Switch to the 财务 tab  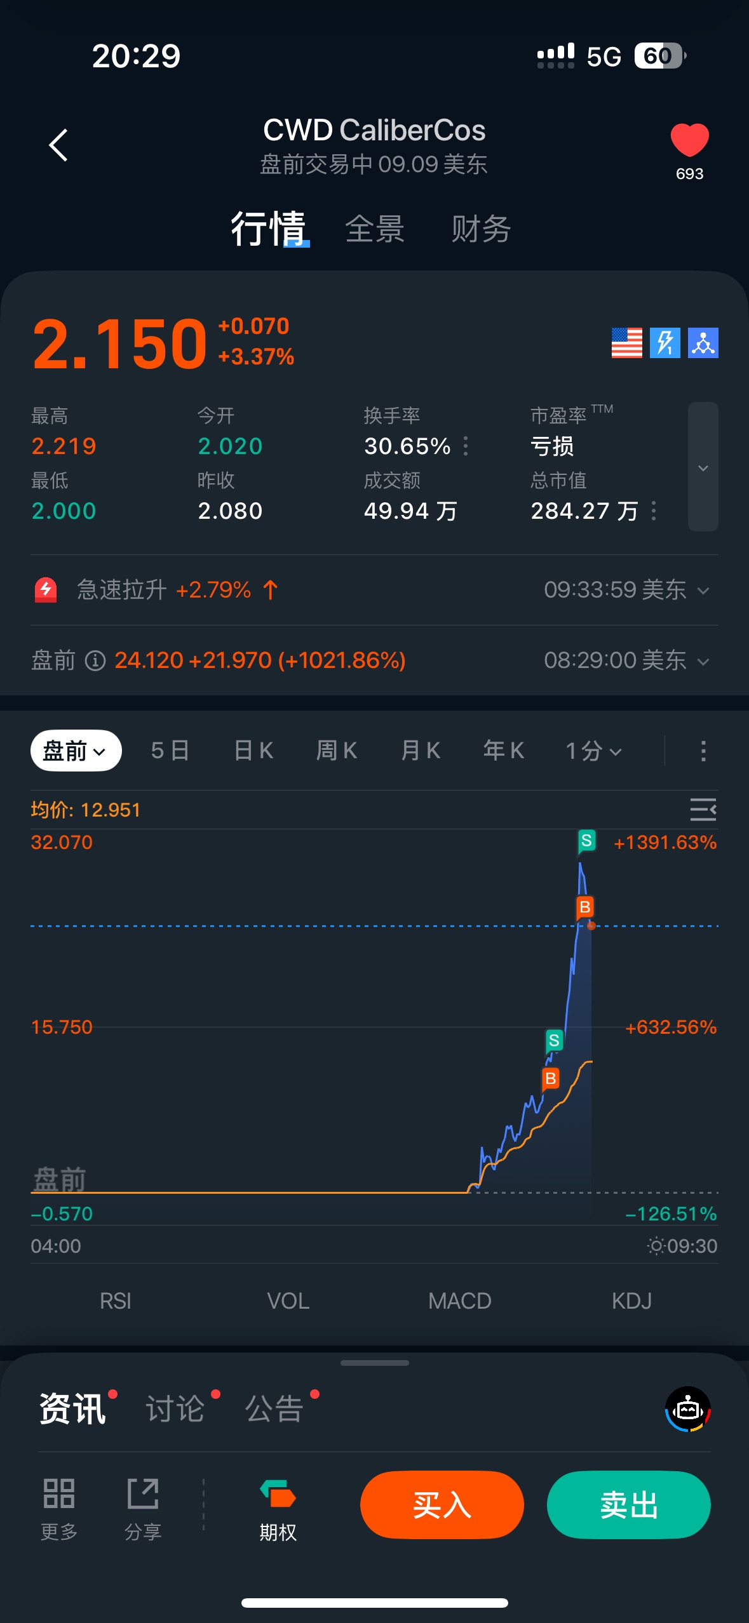click(x=481, y=229)
